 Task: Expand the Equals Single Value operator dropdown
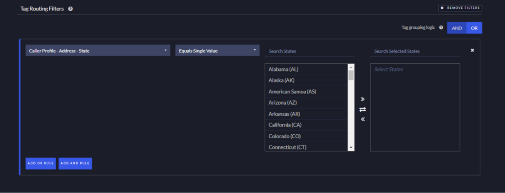(x=217, y=51)
